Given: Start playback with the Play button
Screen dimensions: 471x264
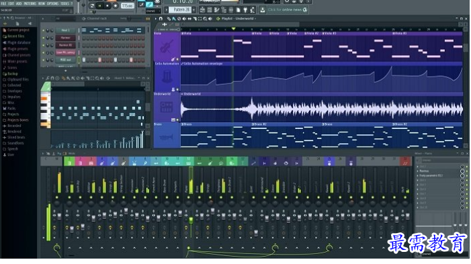Looking at the screenshot, I should (99, 5).
